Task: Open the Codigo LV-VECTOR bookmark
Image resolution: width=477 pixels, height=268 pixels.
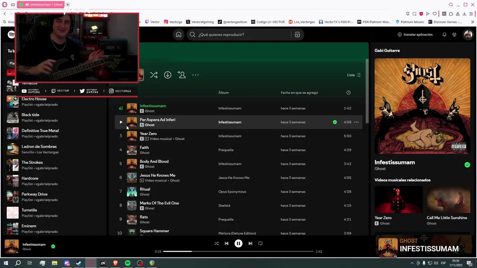Action: click(x=268, y=22)
